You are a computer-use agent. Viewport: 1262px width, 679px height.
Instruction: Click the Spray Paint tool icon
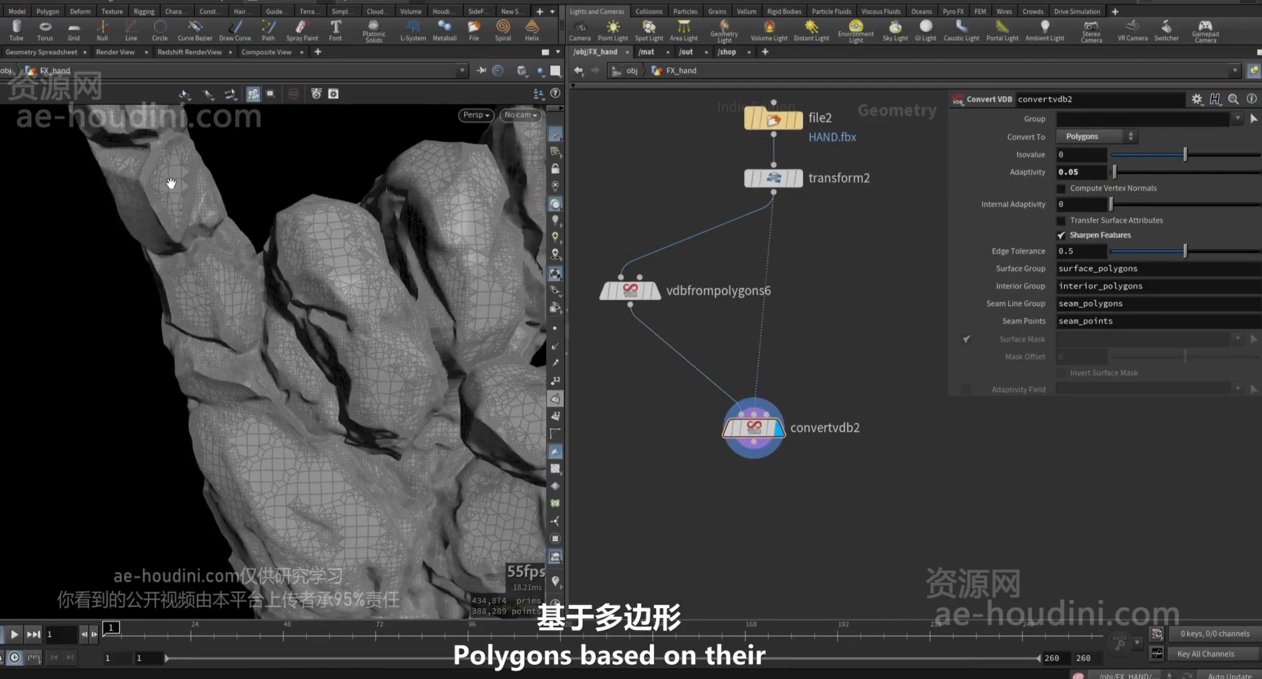302,27
